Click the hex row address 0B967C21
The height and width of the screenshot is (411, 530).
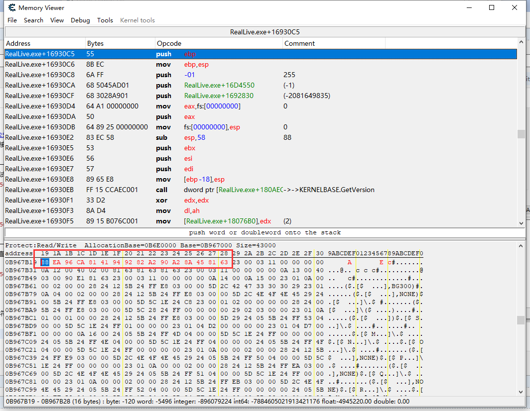21,350
